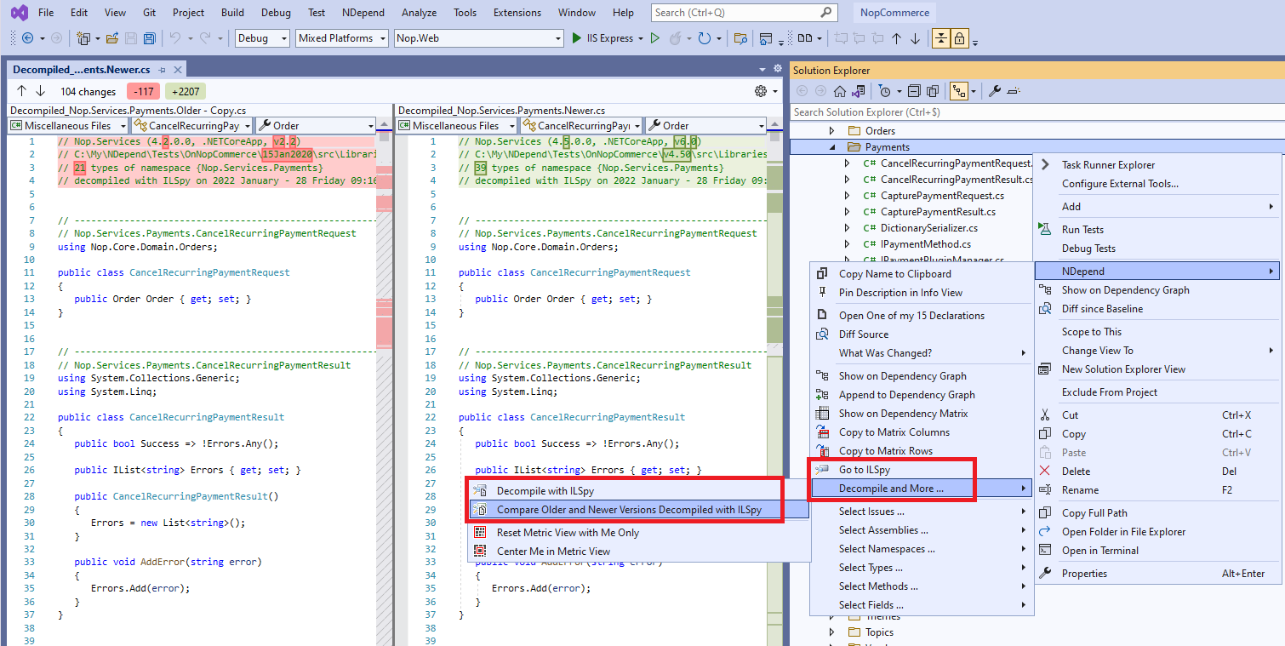The height and width of the screenshot is (646, 1285).
Task: Click the tab window options gear icon
Action: point(778,68)
